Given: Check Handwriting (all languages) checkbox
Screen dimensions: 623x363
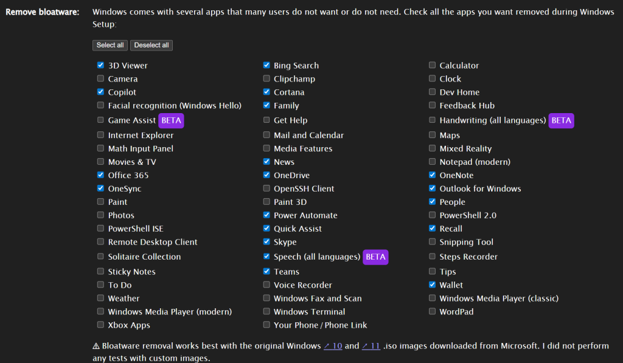Looking at the screenshot, I should (x=433, y=120).
